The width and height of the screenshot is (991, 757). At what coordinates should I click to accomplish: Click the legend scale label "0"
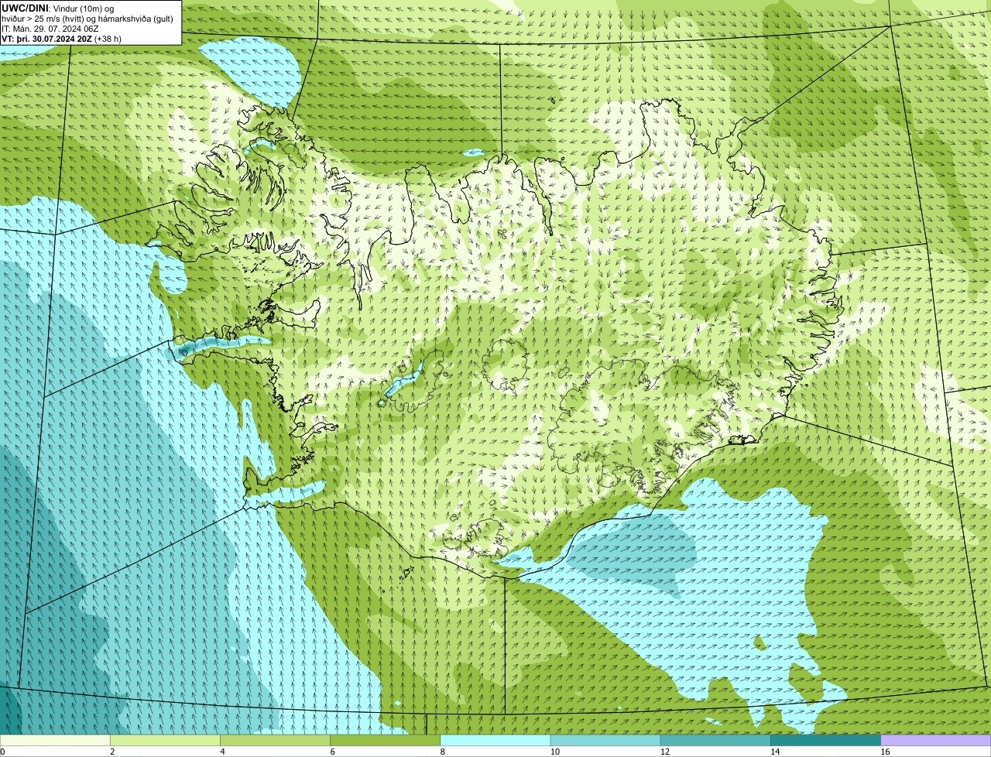[2, 752]
